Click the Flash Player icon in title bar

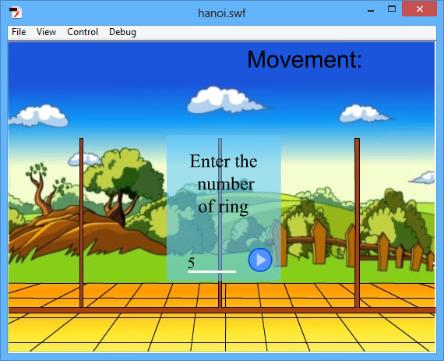point(16,12)
